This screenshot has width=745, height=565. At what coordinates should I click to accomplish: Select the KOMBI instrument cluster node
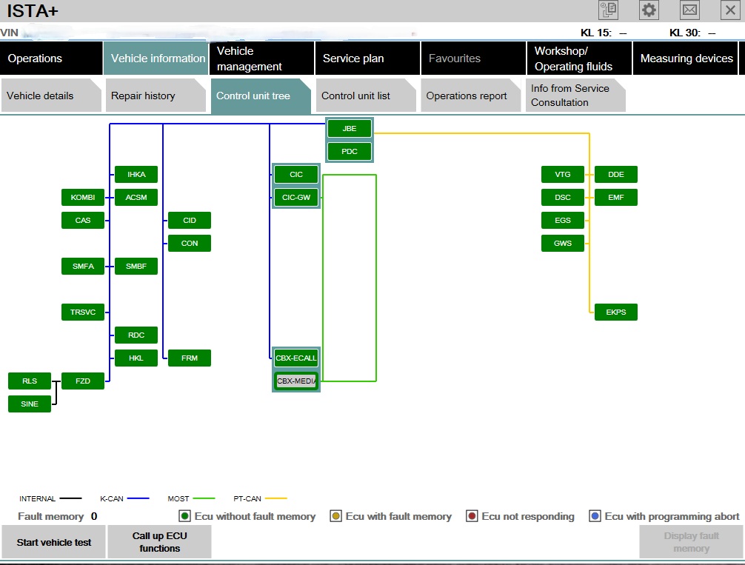(83, 198)
